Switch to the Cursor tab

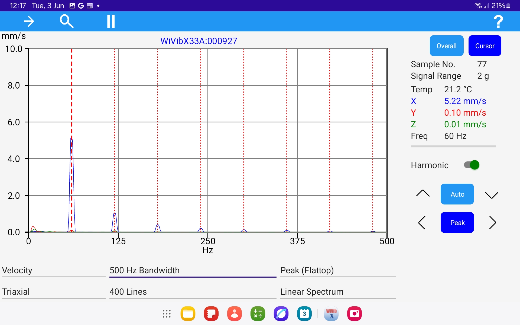point(485,46)
